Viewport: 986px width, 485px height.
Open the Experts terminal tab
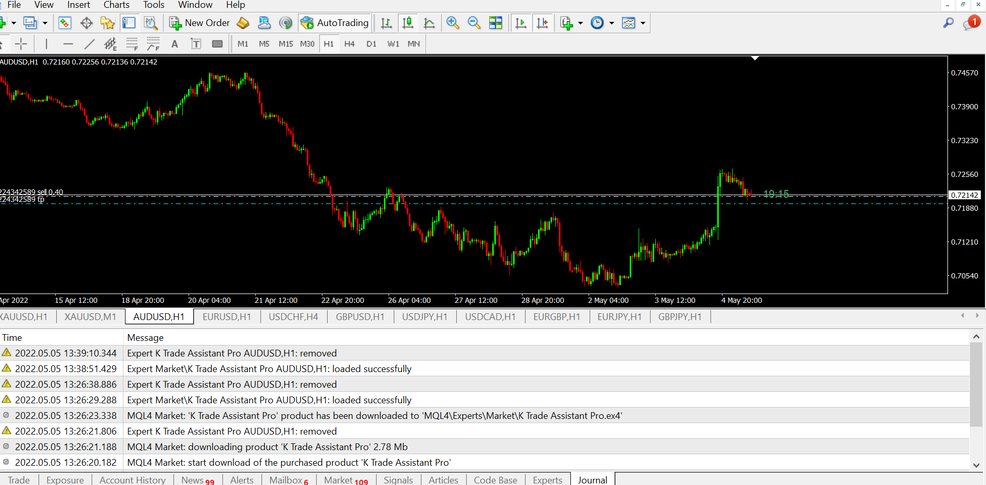click(x=547, y=480)
